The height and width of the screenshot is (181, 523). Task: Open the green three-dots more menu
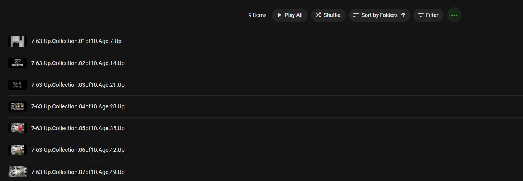click(x=454, y=15)
